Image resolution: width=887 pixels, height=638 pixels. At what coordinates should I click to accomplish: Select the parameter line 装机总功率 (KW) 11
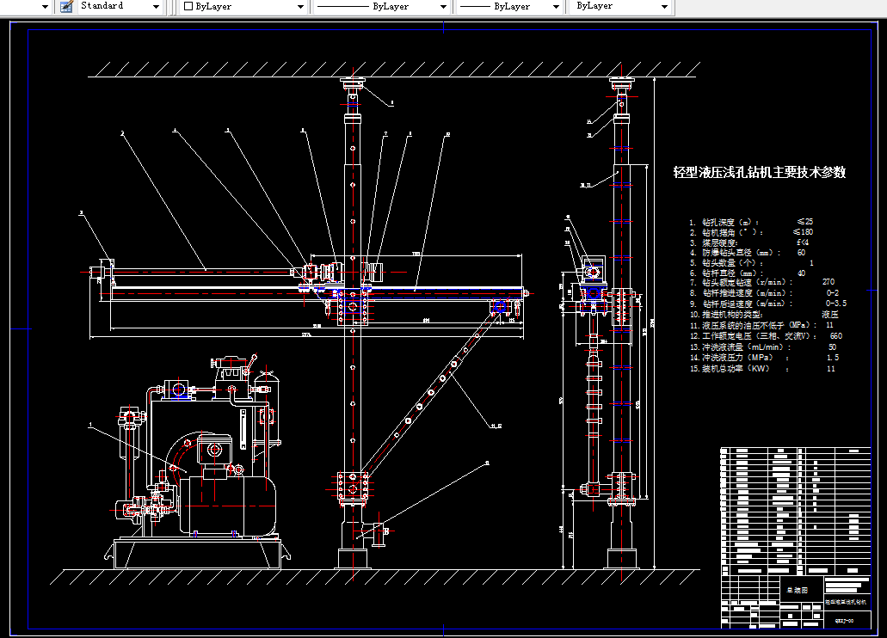761,369
